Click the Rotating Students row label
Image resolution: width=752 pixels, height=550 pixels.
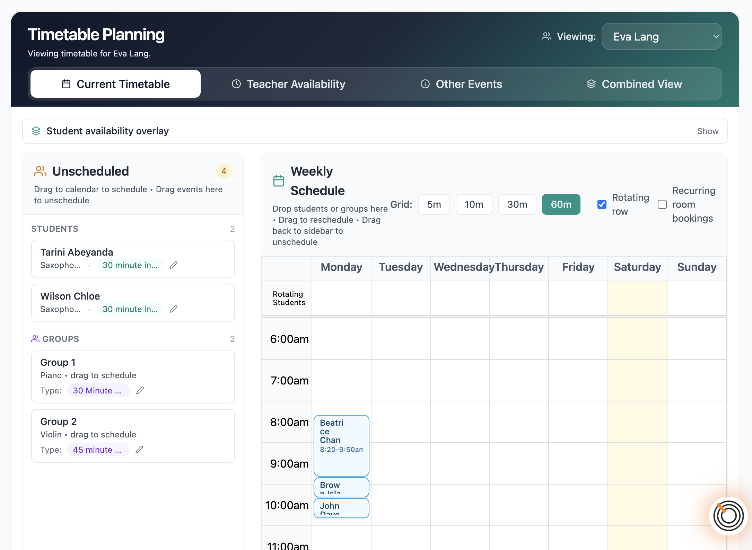pos(289,298)
